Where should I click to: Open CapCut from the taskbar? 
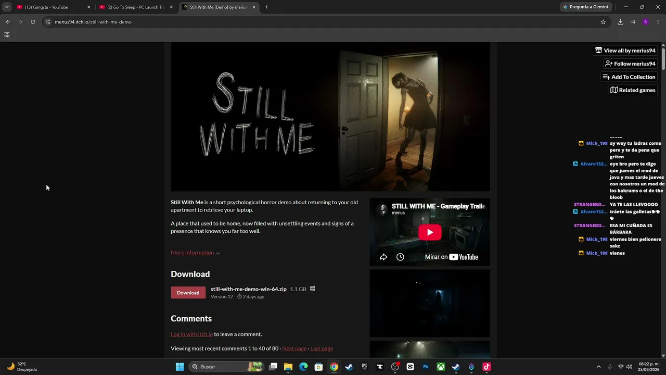(x=410, y=367)
